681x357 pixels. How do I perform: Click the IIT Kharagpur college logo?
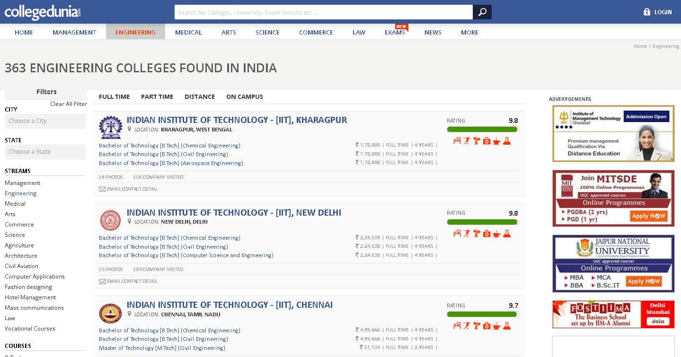110,128
